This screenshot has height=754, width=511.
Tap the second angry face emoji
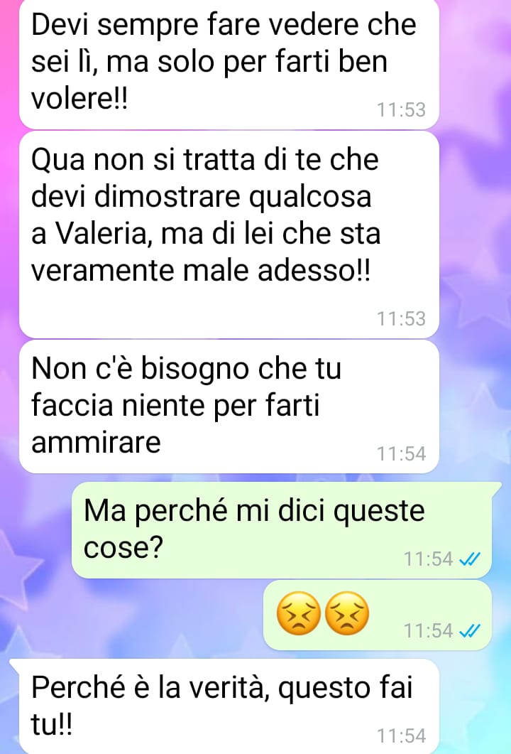coord(347,613)
